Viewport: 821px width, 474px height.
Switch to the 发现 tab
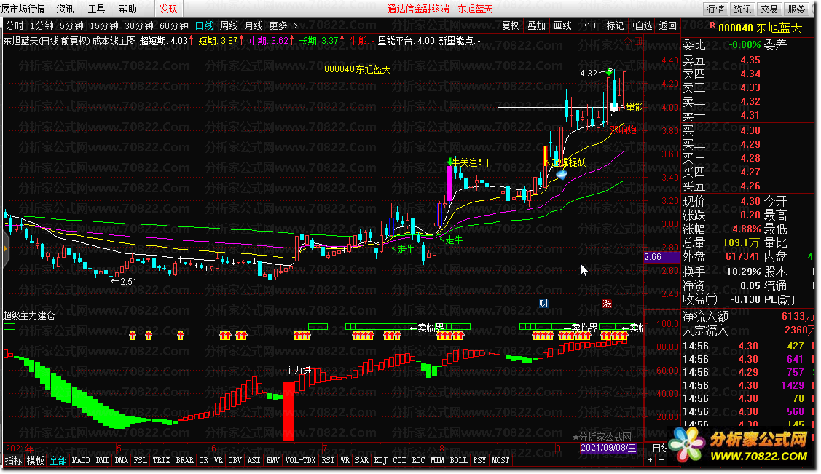tap(168, 9)
